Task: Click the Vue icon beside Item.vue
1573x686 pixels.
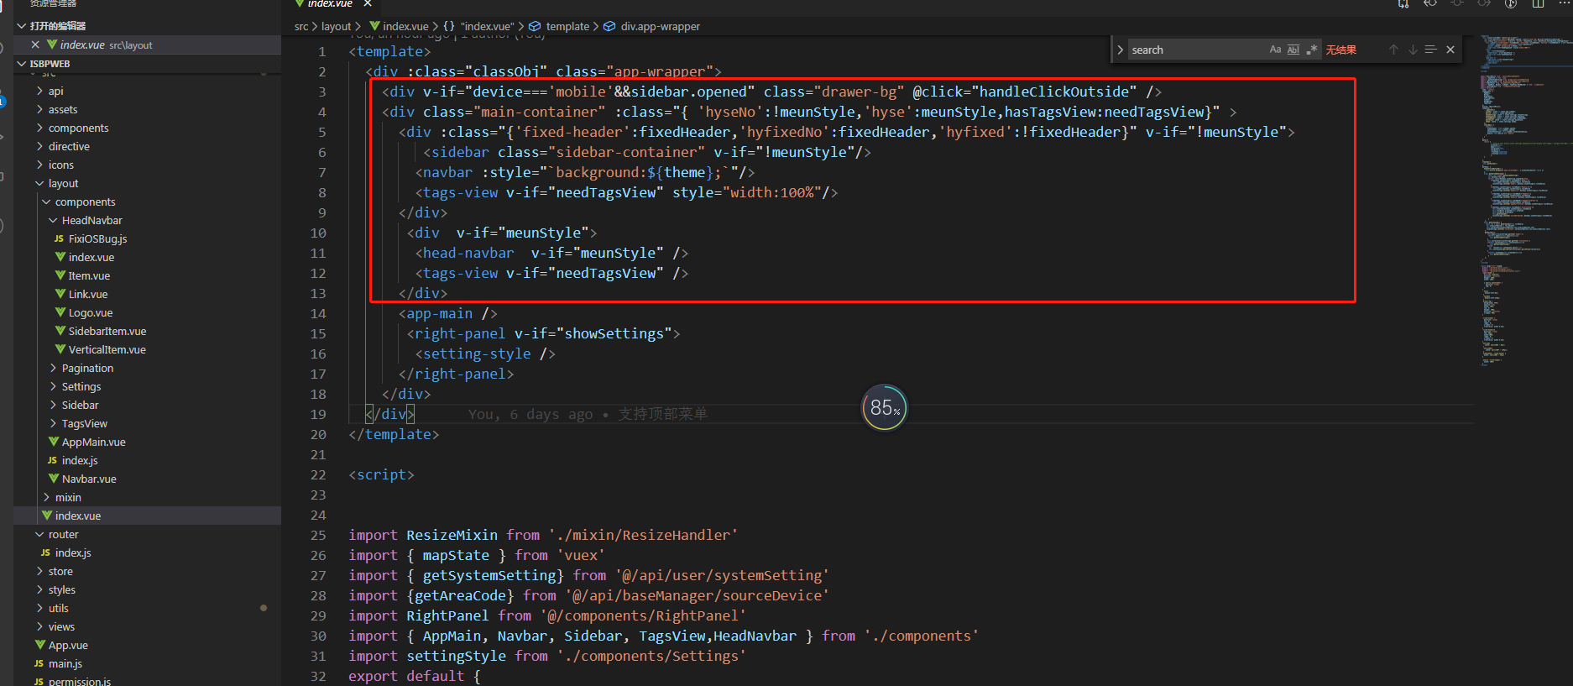Action: point(60,275)
